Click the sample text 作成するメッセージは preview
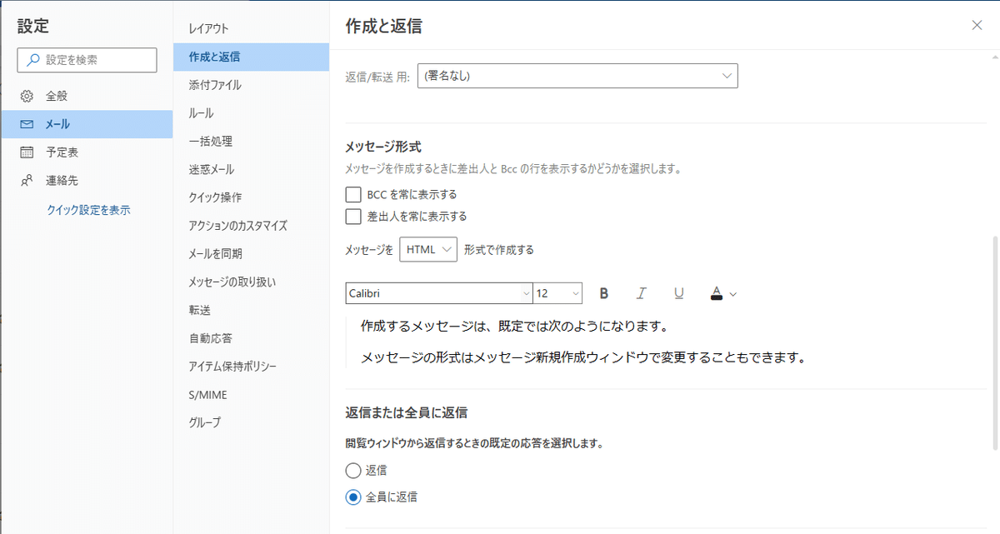Screen dimensions: 1000x534 pos(514,325)
